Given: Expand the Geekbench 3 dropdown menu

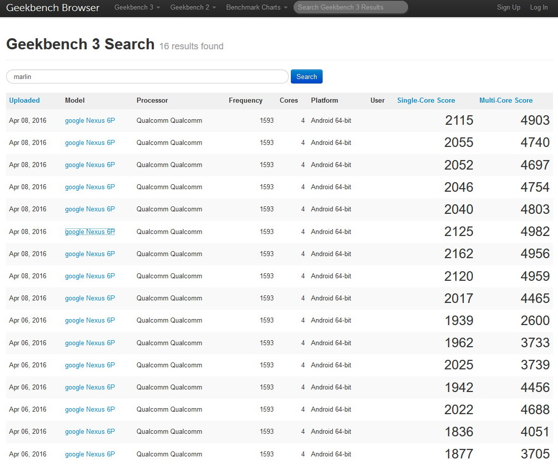Looking at the screenshot, I should coord(137,8).
